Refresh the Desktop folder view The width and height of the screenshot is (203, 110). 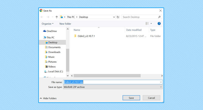[118, 17]
